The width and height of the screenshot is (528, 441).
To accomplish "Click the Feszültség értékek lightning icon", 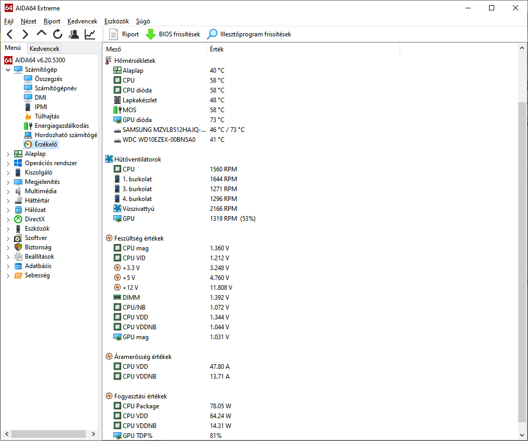I will (x=109, y=238).
